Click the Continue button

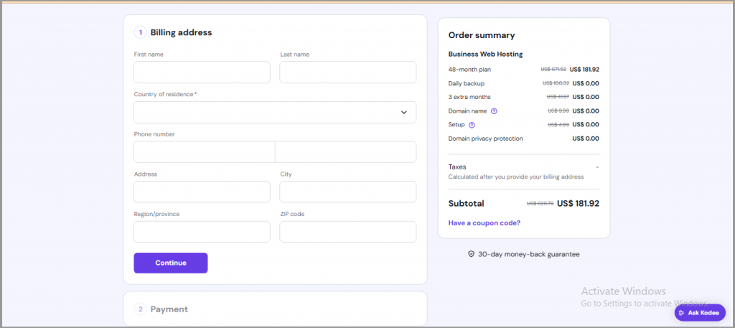coord(171,263)
